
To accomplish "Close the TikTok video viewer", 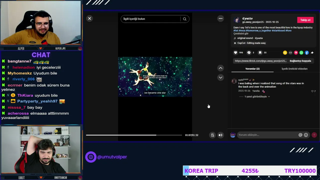I will (x=89, y=18).
